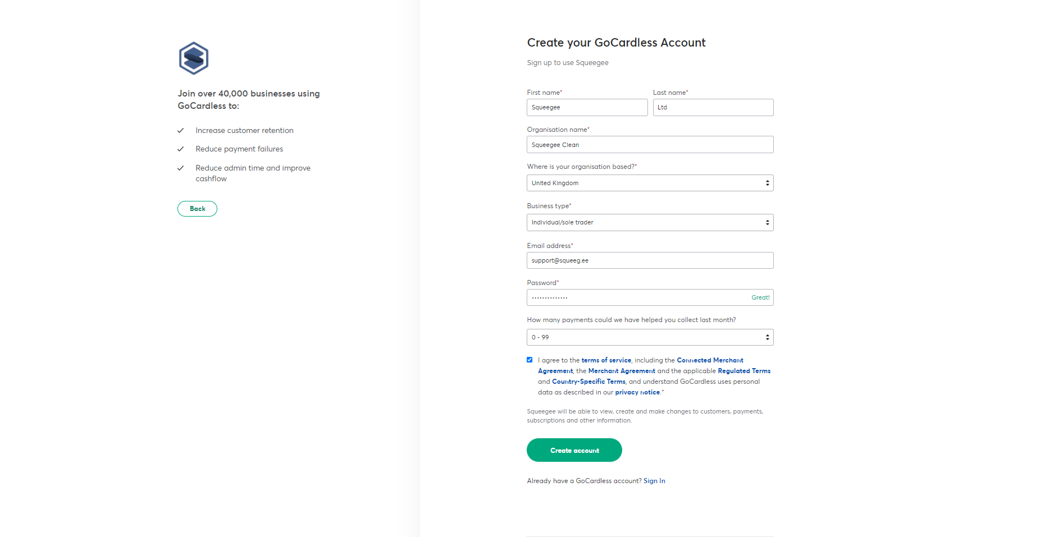Expand the Business type dropdown
This screenshot has width=1054, height=537.
click(650, 223)
